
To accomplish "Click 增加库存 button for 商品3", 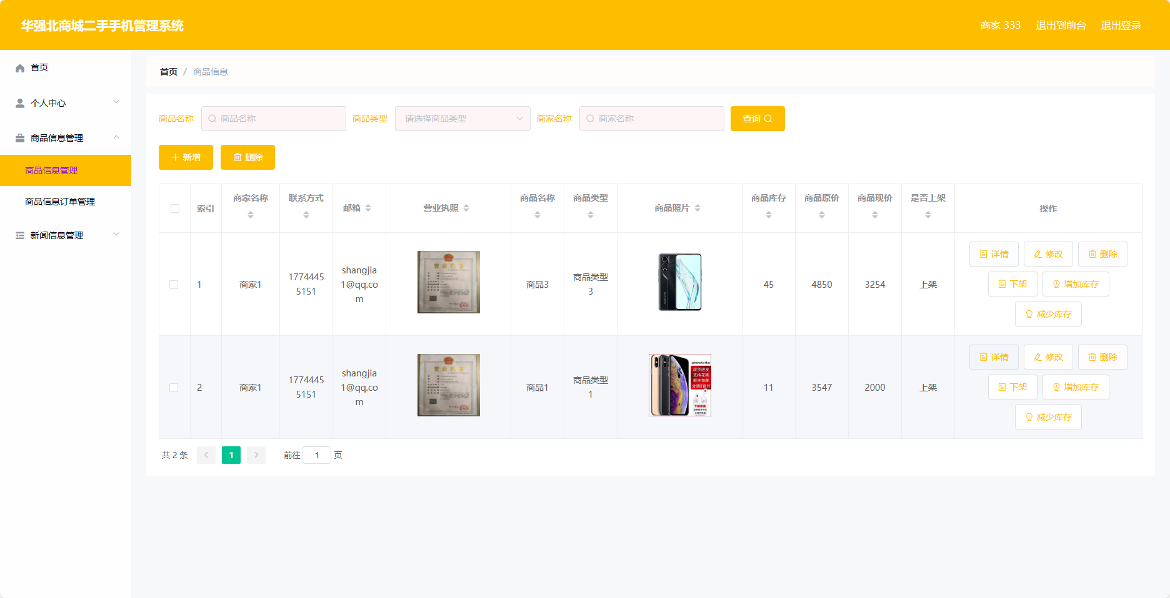I will [x=1076, y=284].
